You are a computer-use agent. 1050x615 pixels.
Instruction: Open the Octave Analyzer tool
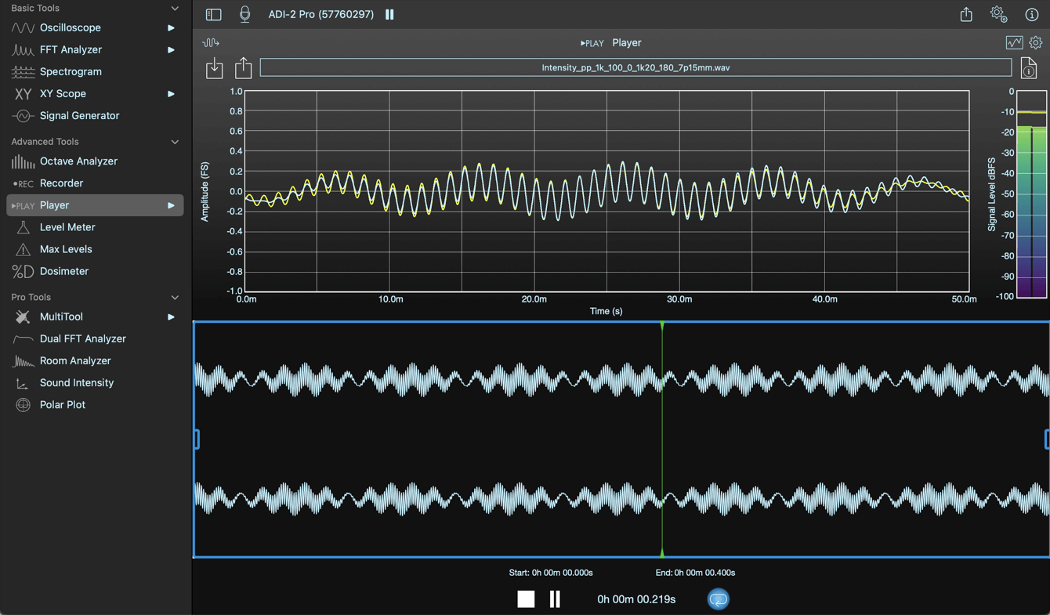(x=78, y=161)
